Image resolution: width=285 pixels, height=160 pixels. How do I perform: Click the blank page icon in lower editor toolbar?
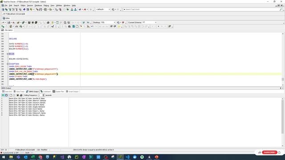point(77,27)
